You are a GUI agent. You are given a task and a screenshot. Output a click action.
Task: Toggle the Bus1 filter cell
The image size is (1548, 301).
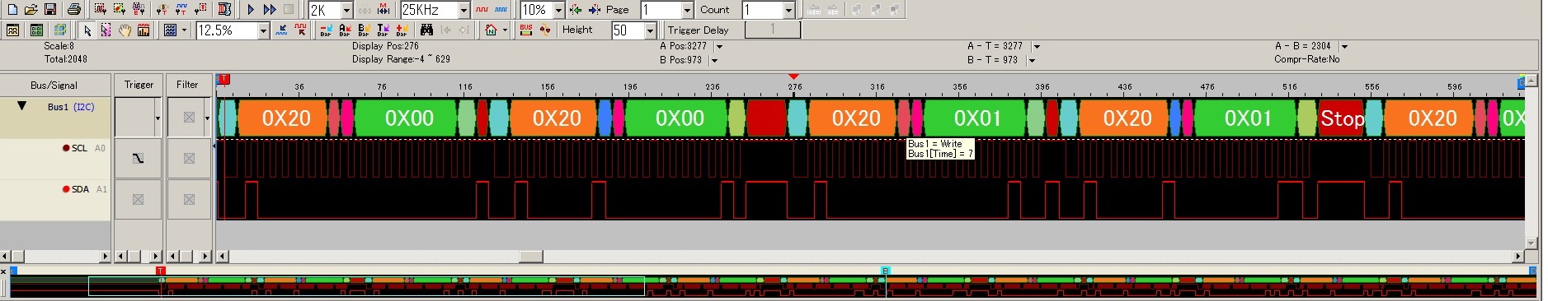click(189, 118)
